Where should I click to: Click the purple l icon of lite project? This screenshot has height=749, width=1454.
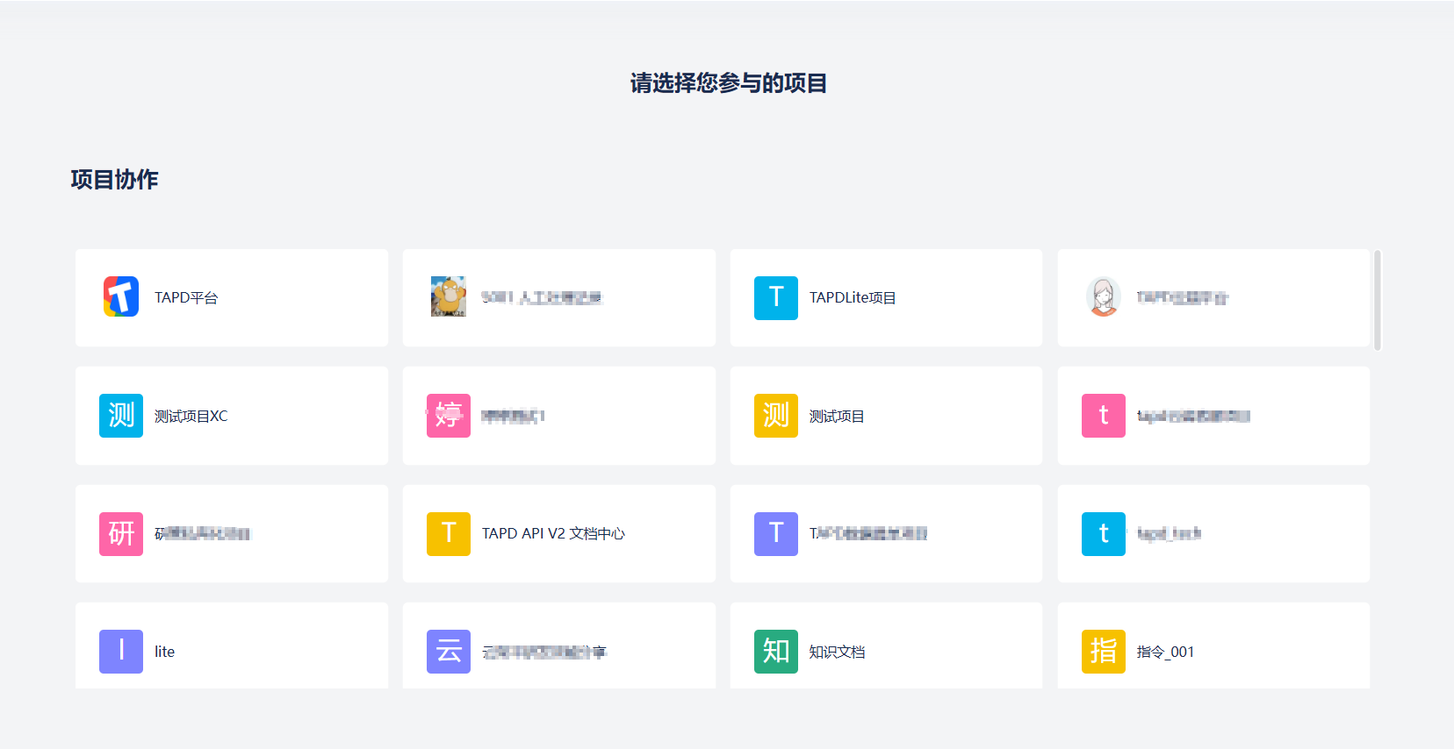pos(121,652)
